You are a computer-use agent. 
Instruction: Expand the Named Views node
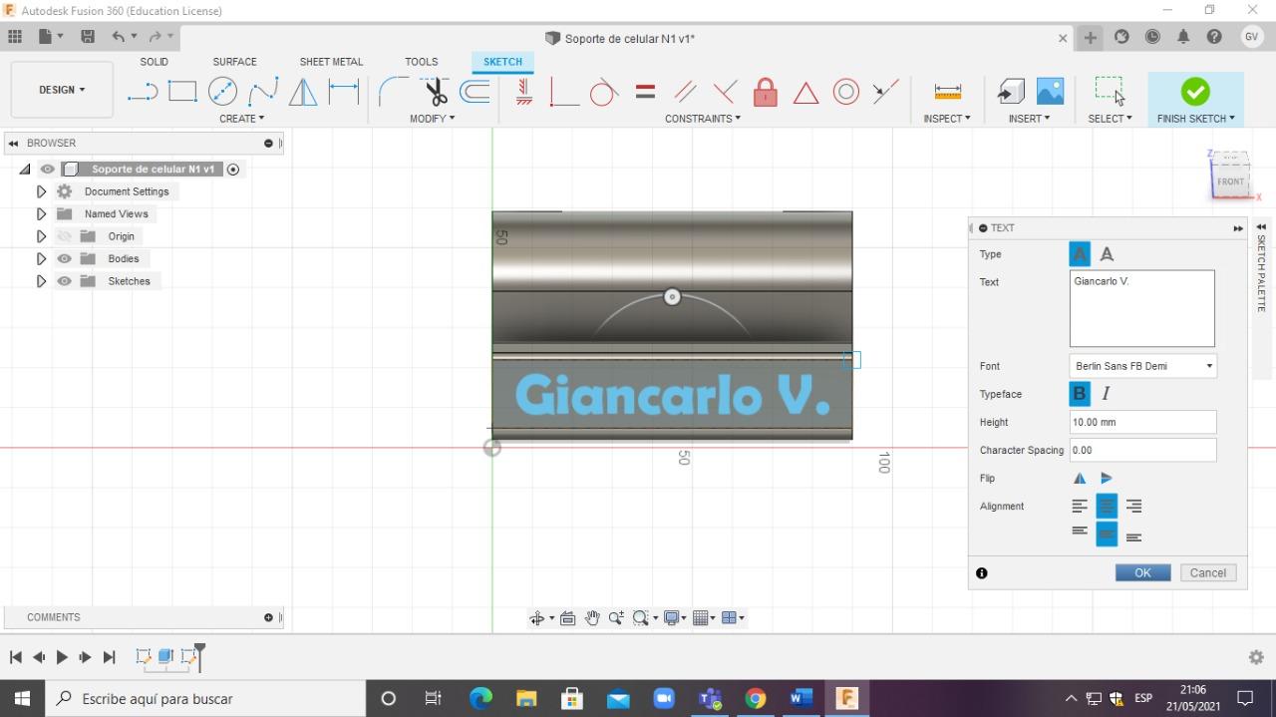[41, 213]
